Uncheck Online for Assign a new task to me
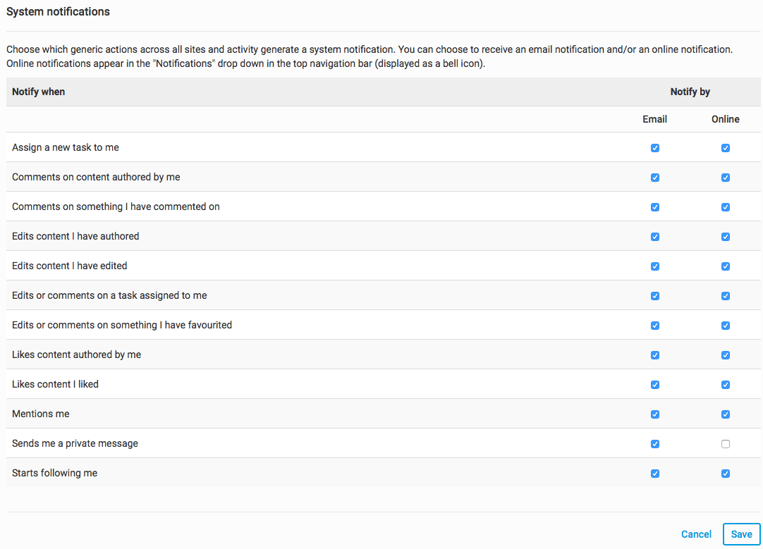Viewport: 763px width, 549px height. pyautogui.click(x=726, y=148)
